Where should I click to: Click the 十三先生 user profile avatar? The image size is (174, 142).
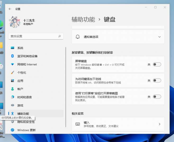(15, 22)
